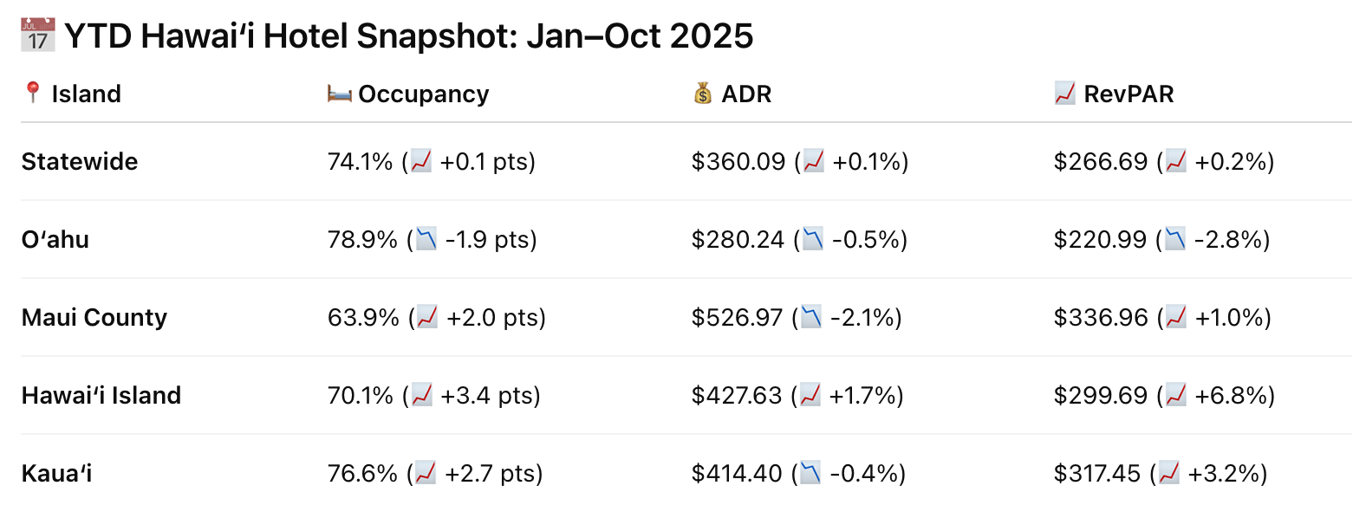Image resolution: width=1366 pixels, height=518 pixels.
Task: Click the YTD Hawai'i Hotel Snapshot heading
Action: (x=408, y=36)
